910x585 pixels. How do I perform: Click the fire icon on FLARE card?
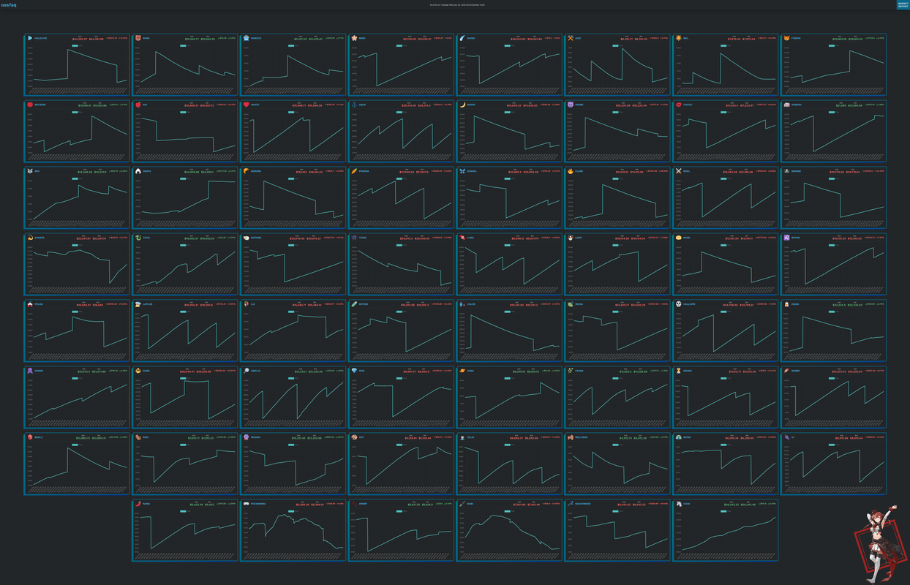[x=571, y=171]
